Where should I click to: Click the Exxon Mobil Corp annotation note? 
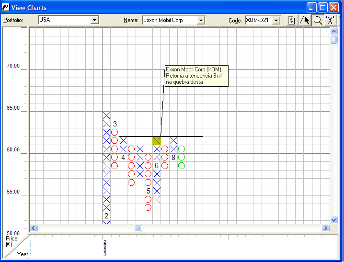pos(196,76)
